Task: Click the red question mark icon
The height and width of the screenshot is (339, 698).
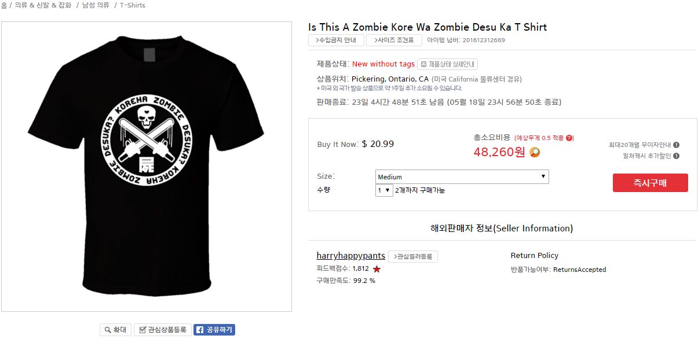Action: (x=569, y=138)
